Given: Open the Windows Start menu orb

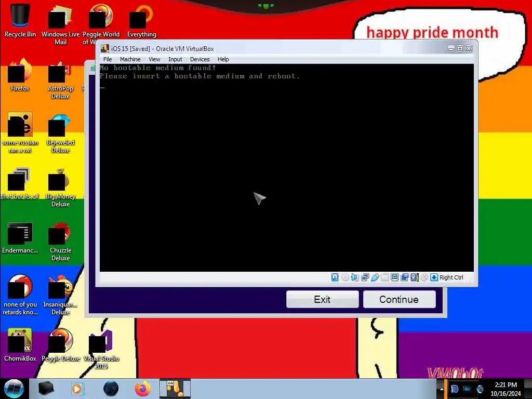Looking at the screenshot, I should (14, 389).
